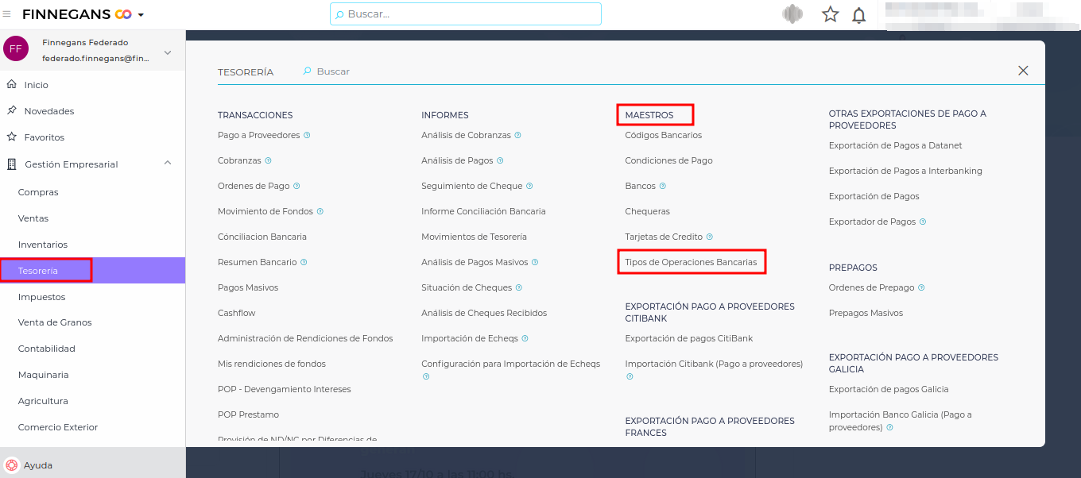Open the Contabilidad sidebar item
Screen dimensions: 1081x478
point(47,349)
